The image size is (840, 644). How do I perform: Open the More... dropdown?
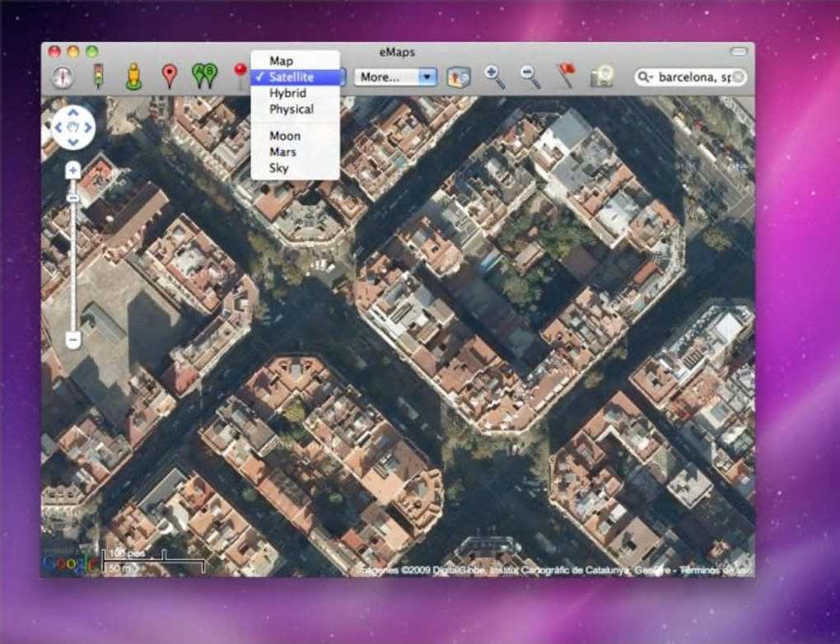(x=394, y=77)
